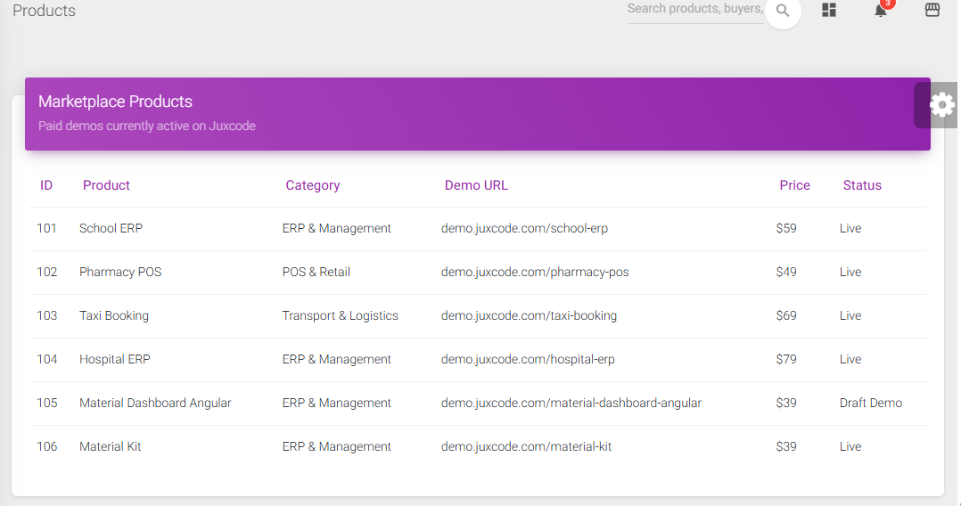
Task: Select the Material Kit product name
Action: point(111,446)
